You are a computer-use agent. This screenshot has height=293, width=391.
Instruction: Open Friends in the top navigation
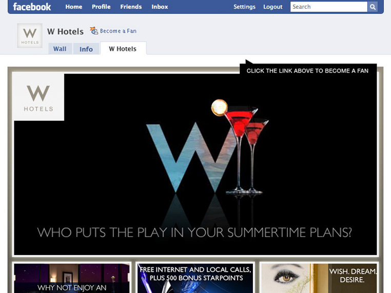tap(131, 7)
